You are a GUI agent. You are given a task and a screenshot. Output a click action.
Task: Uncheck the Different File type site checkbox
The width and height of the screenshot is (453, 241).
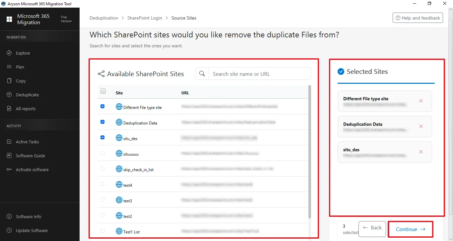pos(102,106)
